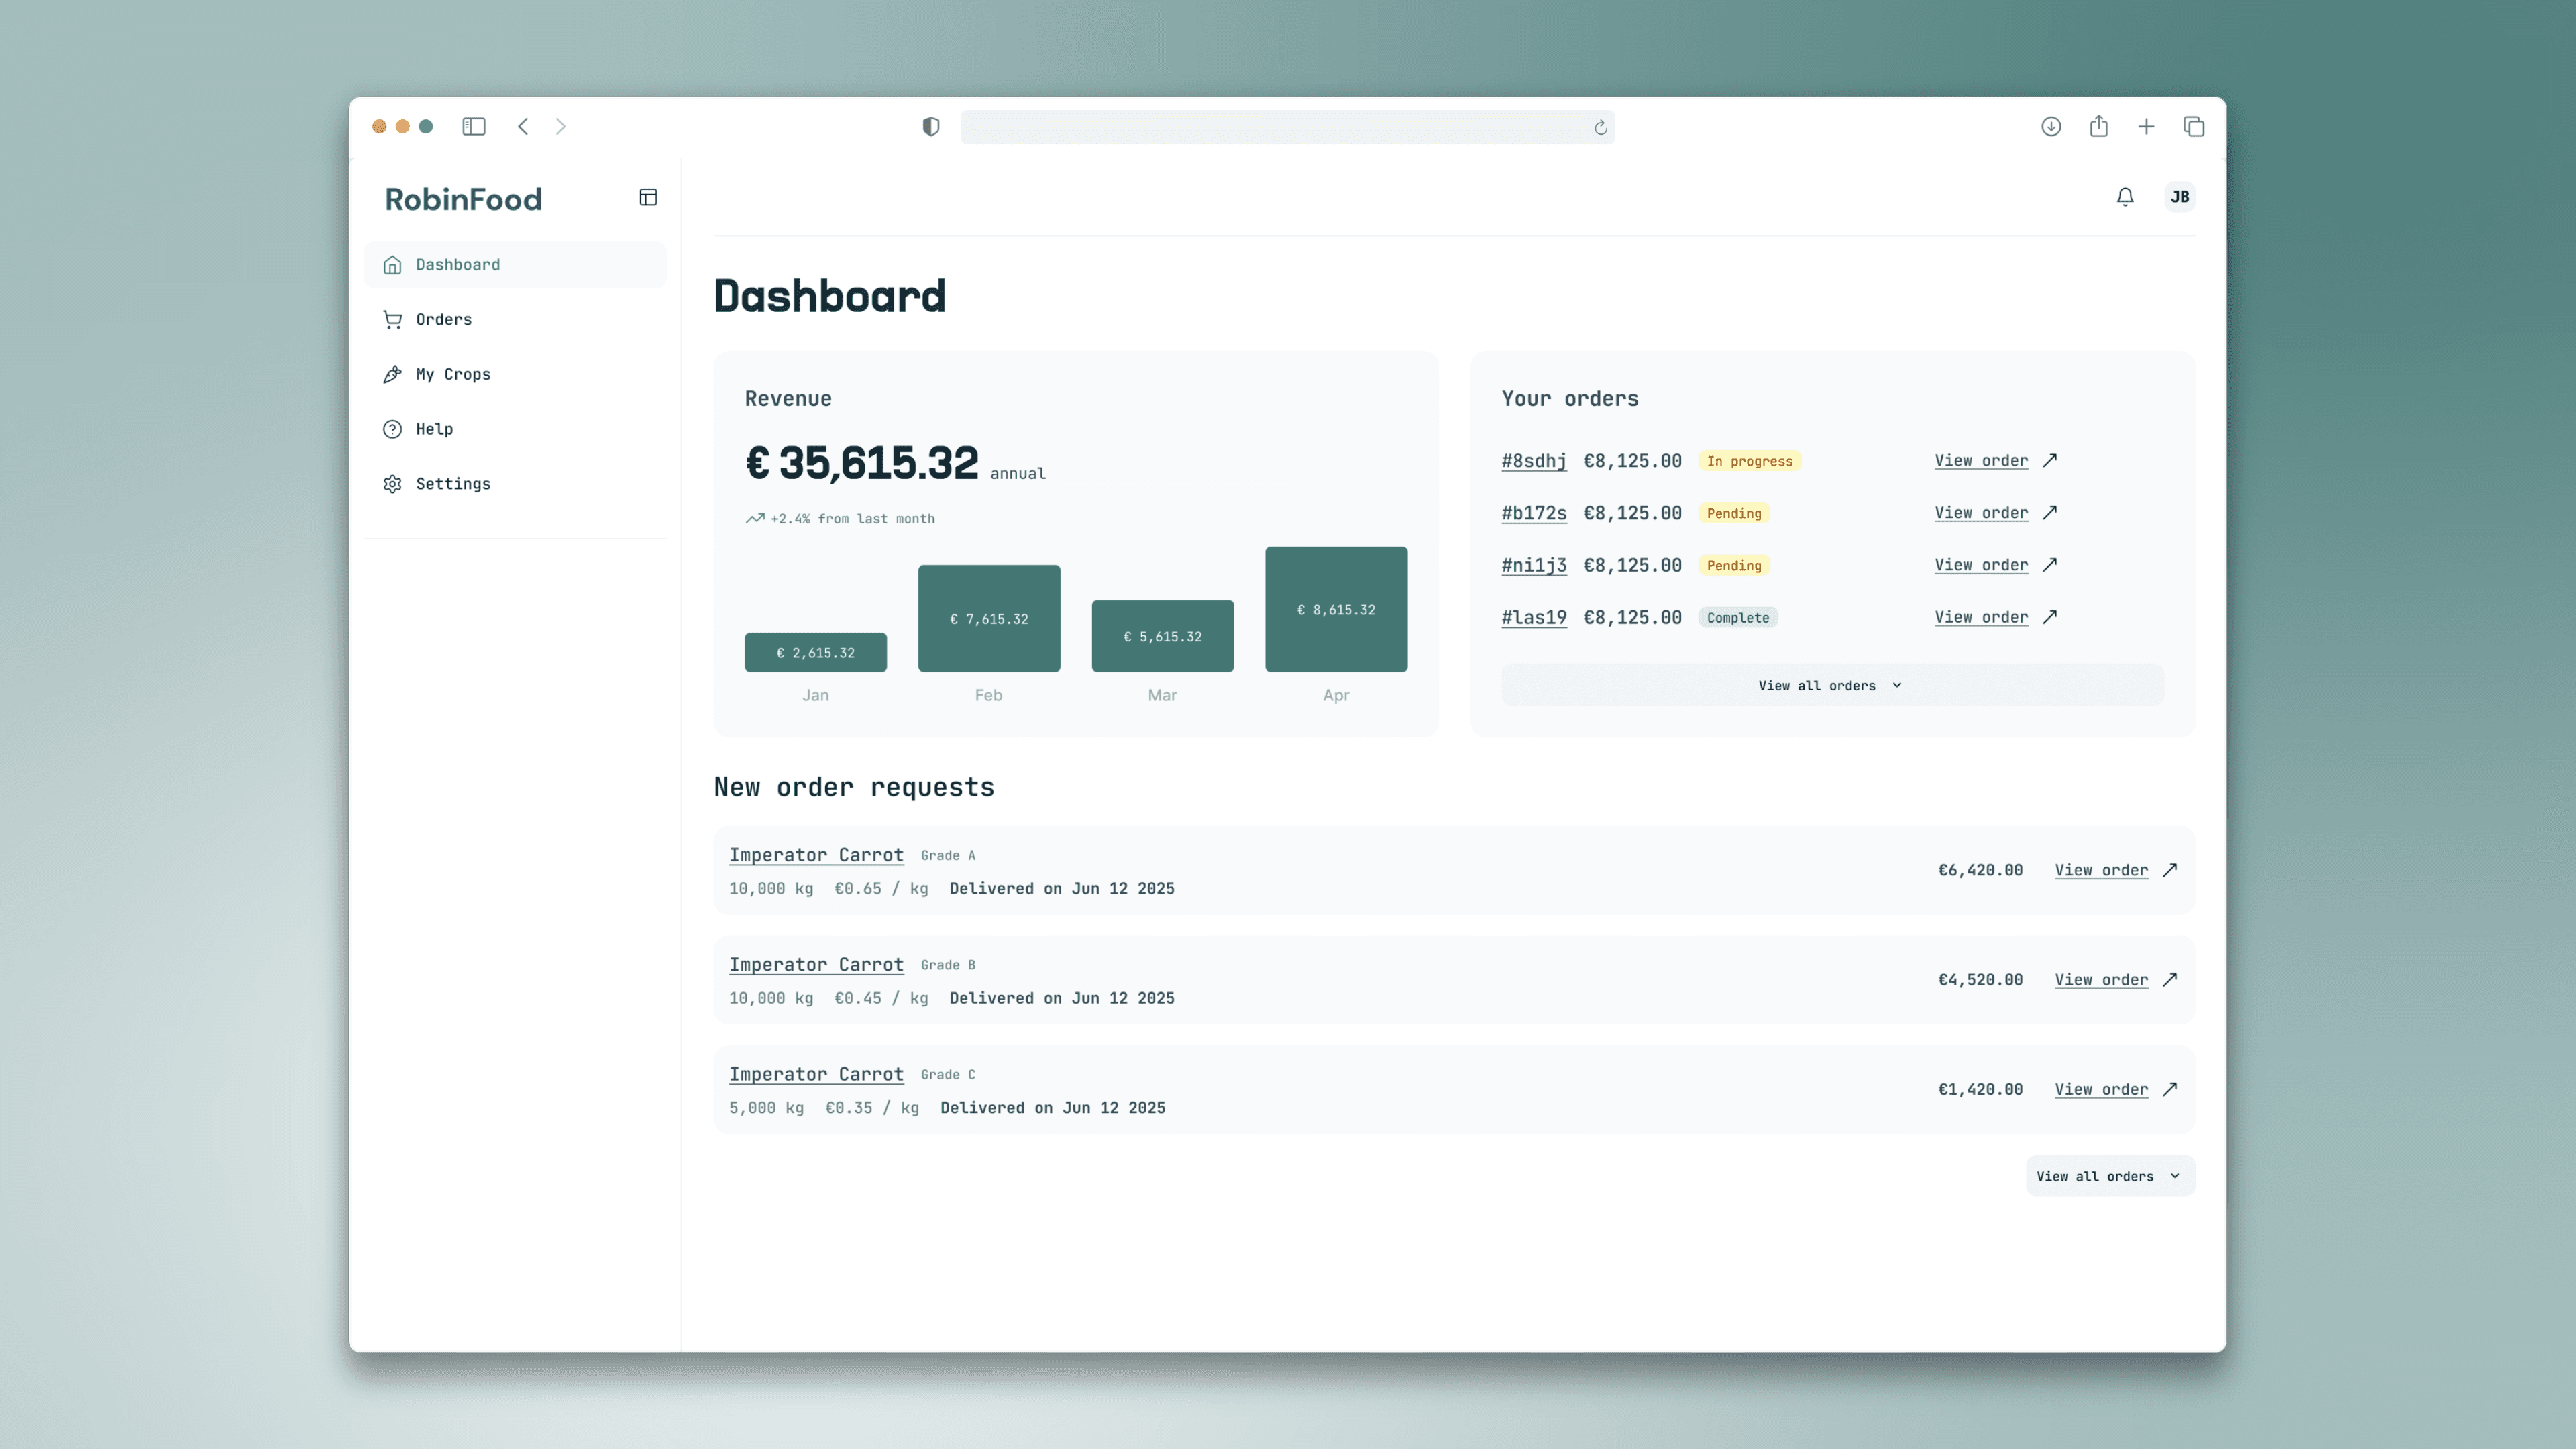
Task: Go forward with browser forward arrow
Action: point(561,126)
